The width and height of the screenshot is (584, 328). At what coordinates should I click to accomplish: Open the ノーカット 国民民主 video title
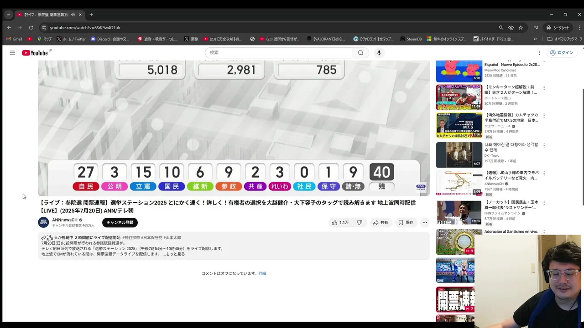(x=511, y=205)
